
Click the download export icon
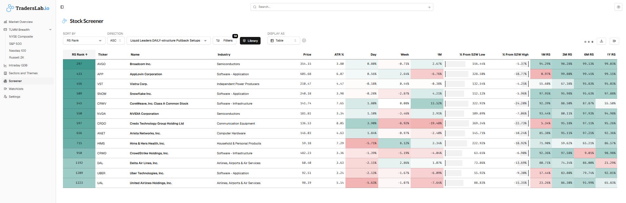click(601, 41)
